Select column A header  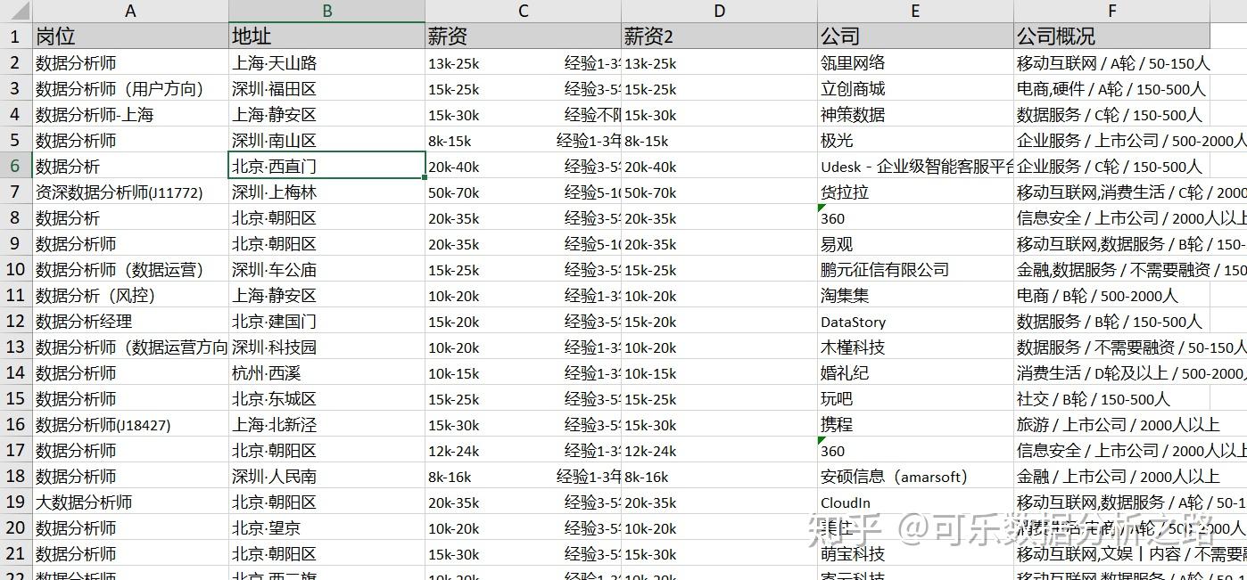pos(130,11)
